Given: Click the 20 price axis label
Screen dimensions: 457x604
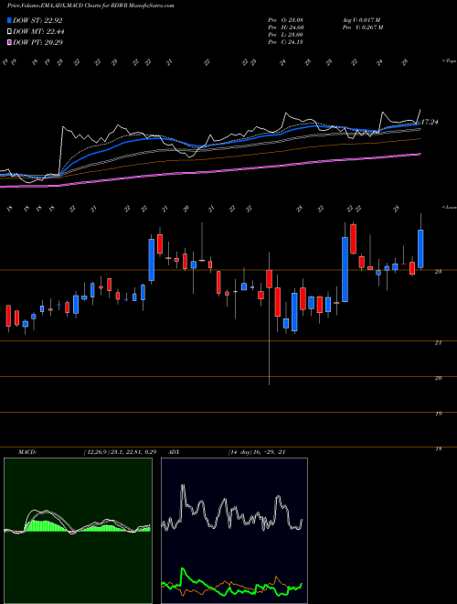Looking at the screenshot, I should (438, 378).
